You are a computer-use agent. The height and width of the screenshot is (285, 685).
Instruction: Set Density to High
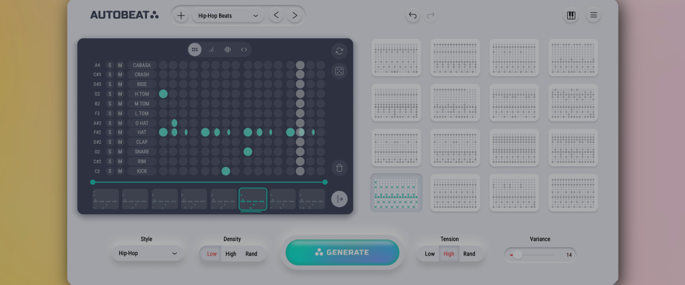(231, 254)
